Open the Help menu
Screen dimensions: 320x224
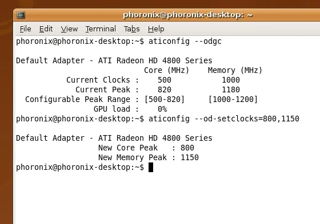[156, 29]
